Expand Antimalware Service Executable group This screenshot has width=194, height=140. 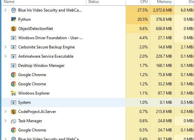5,56
